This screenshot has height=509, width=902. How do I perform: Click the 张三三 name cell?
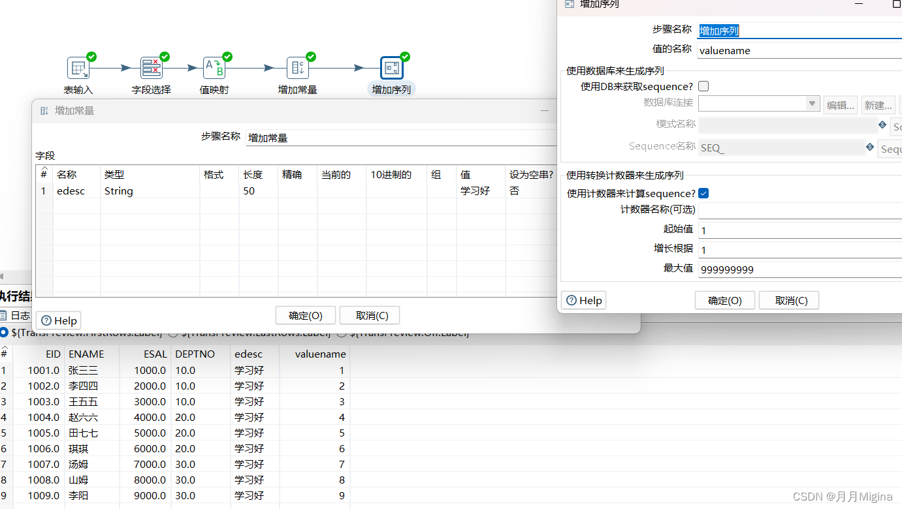91,370
